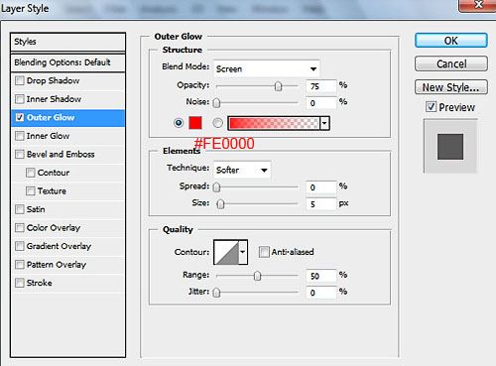The height and width of the screenshot is (366, 496).
Task: Open the Blend Mode dropdown showing Screen
Action: 267,68
